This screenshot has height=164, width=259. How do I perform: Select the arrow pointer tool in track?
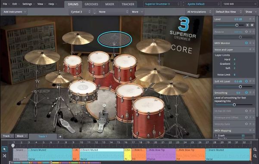pos(4,149)
